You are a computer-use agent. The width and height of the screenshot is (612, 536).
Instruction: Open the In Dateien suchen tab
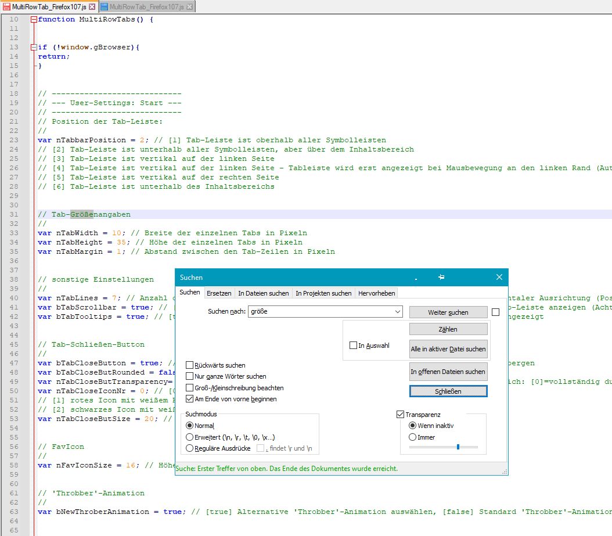(x=263, y=293)
